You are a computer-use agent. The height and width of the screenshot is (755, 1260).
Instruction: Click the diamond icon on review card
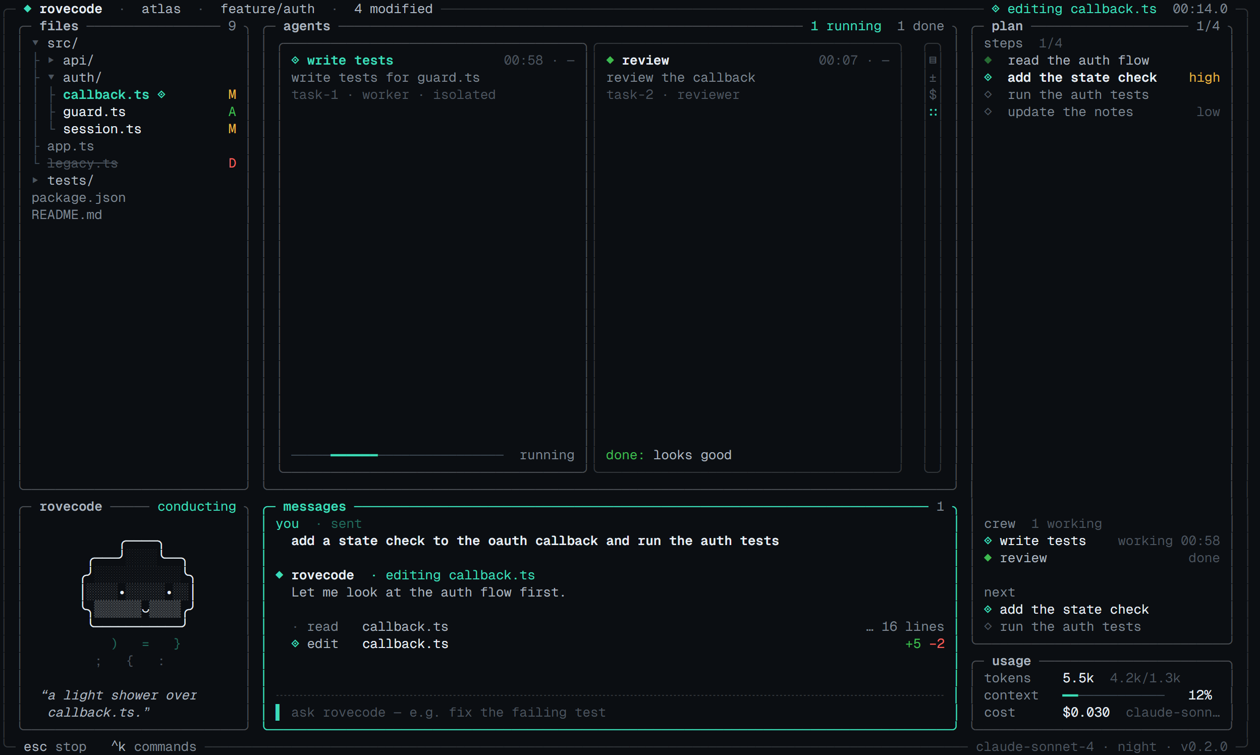[610, 60]
